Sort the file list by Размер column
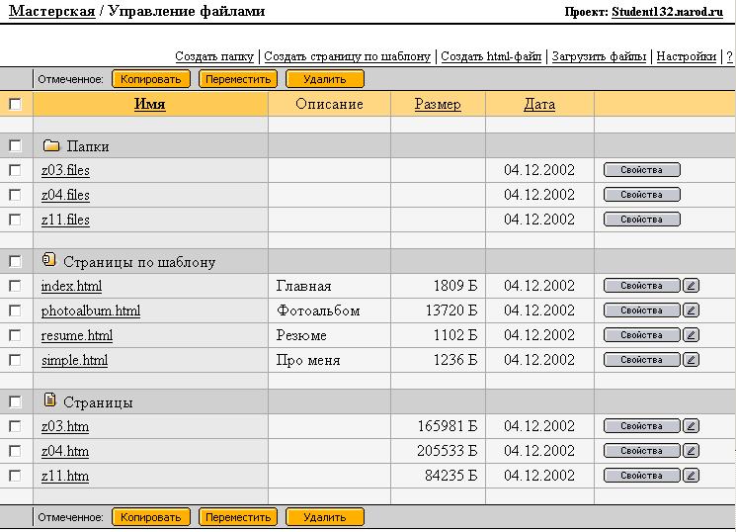The image size is (736, 532). click(x=438, y=104)
